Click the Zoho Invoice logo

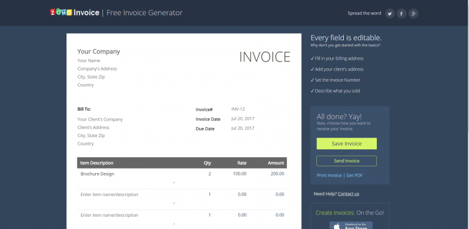pyautogui.click(x=75, y=13)
